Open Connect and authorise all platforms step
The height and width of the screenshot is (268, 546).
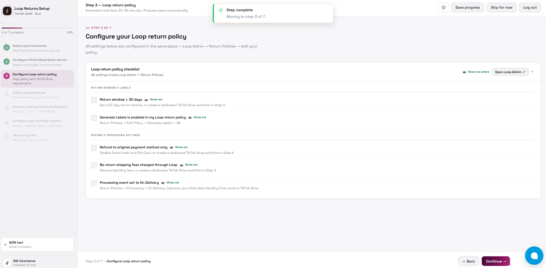pyautogui.click(x=37, y=109)
